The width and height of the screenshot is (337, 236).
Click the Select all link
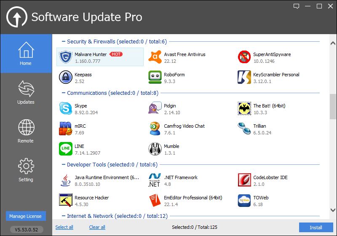[x=64, y=227]
